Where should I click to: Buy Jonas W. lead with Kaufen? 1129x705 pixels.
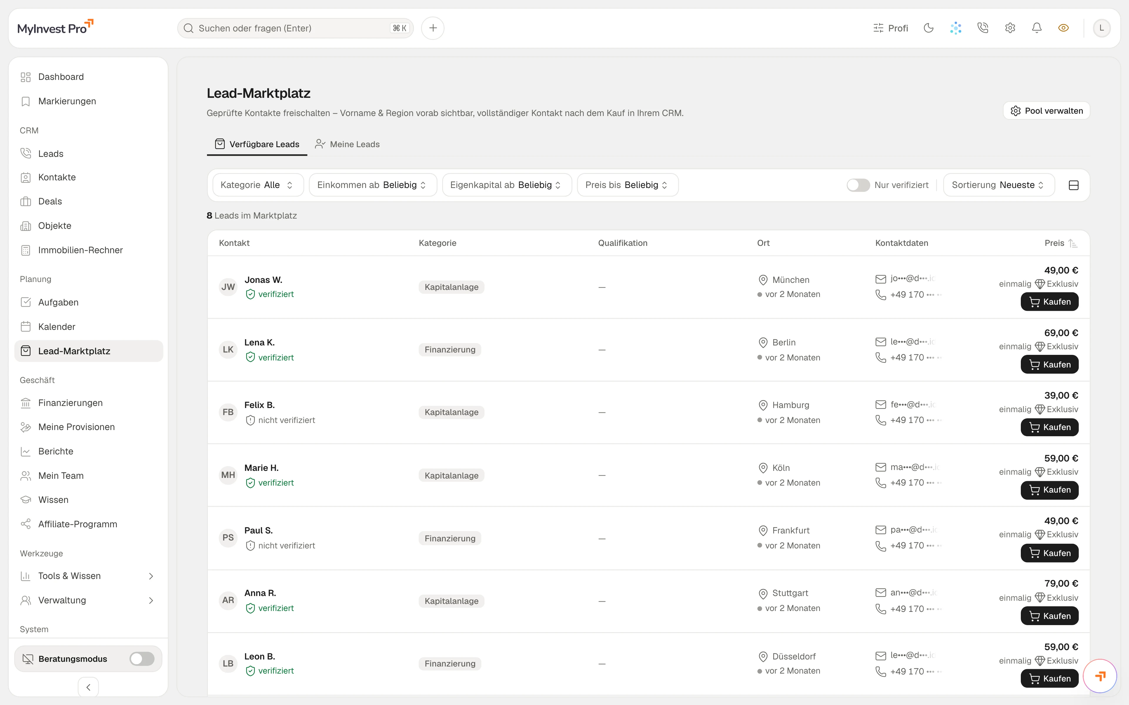click(x=1049, y=302)
